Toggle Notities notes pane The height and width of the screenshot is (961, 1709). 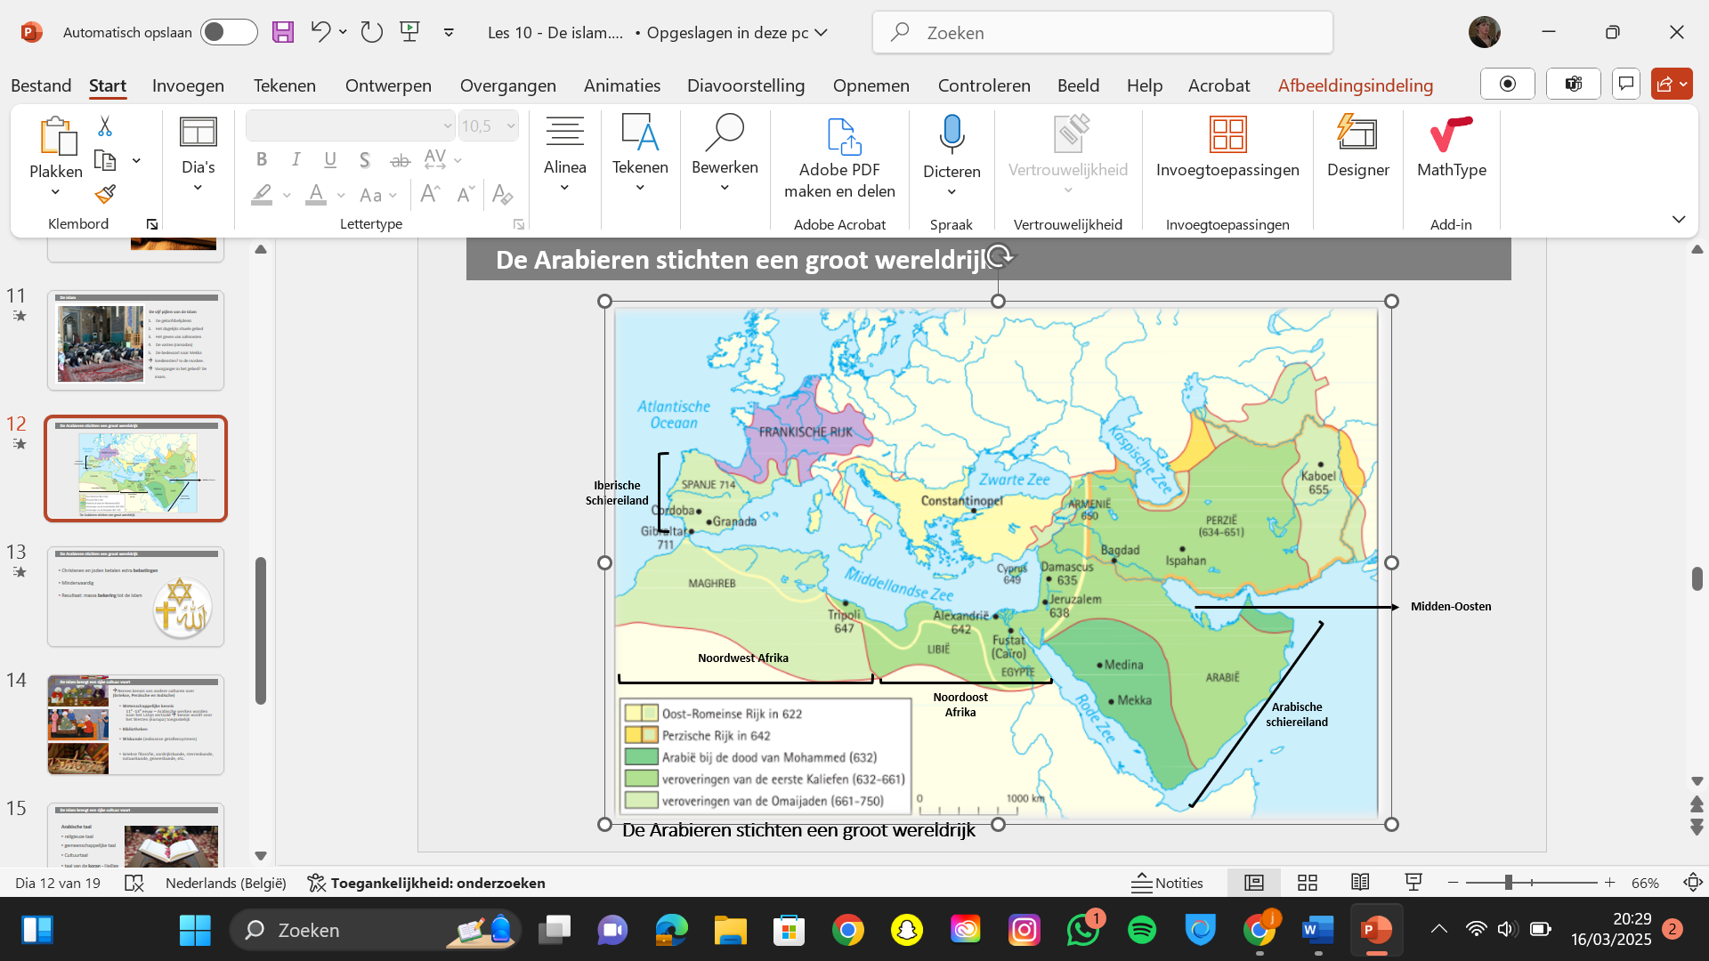1167,883
